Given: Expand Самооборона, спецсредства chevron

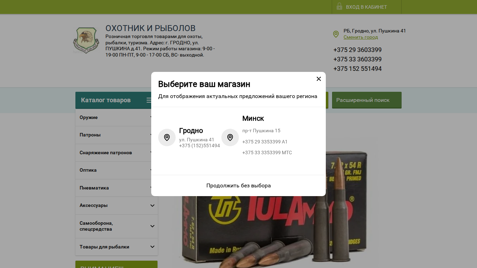Looking at the screenshot, I should click(152, 226).
